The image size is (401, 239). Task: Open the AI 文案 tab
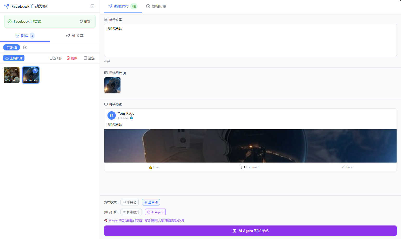pos(75,36)
